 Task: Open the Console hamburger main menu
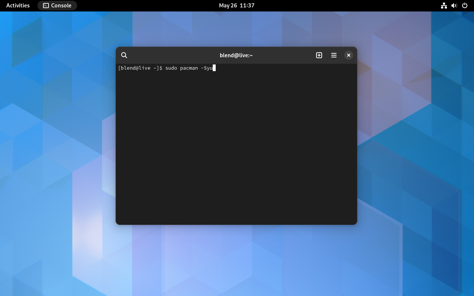334,55
